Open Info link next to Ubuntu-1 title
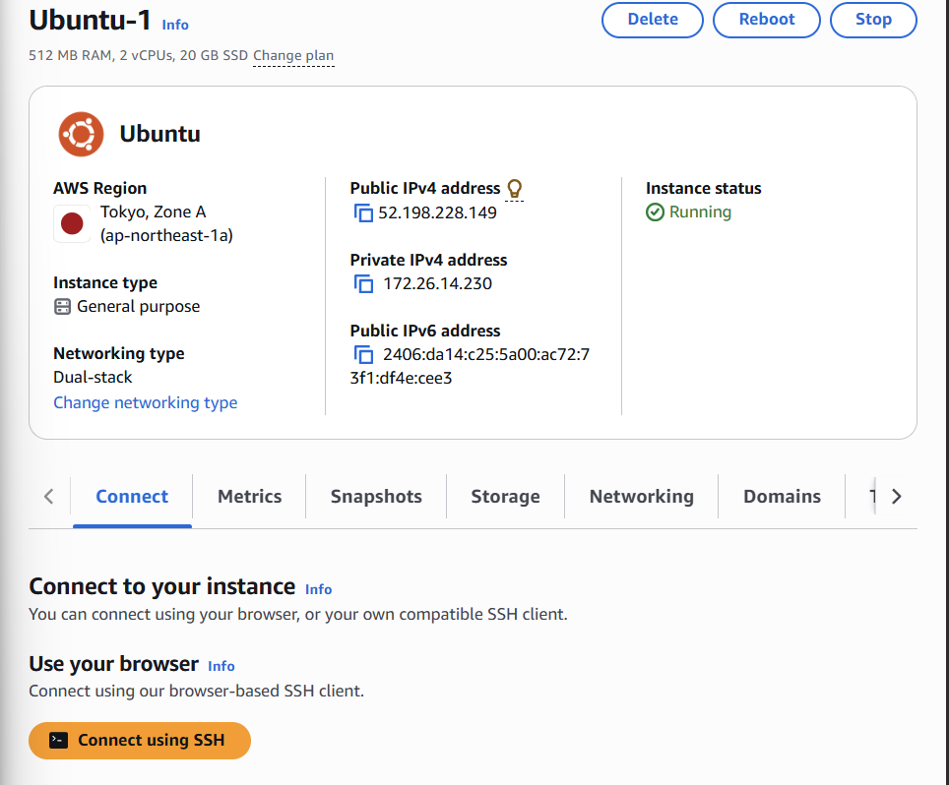The width and height of the screenshot is (949, 785). pyautogui.click(x=175, y=25)
